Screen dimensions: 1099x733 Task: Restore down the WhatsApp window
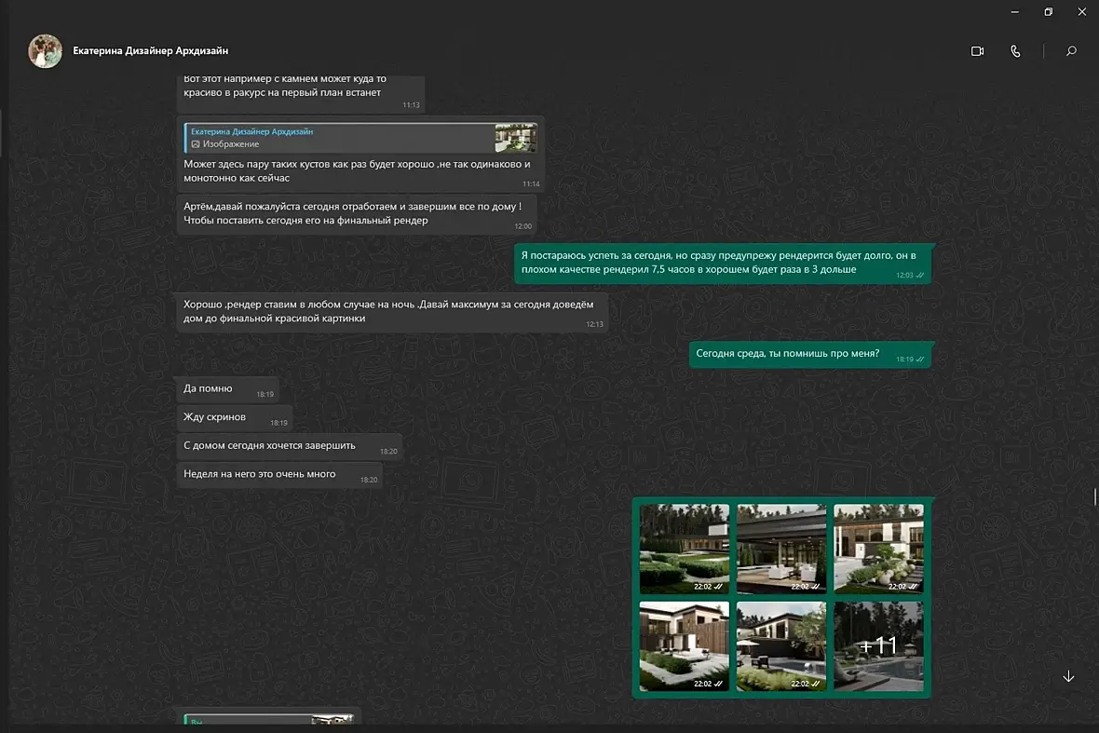click(x=1049, y=12)
